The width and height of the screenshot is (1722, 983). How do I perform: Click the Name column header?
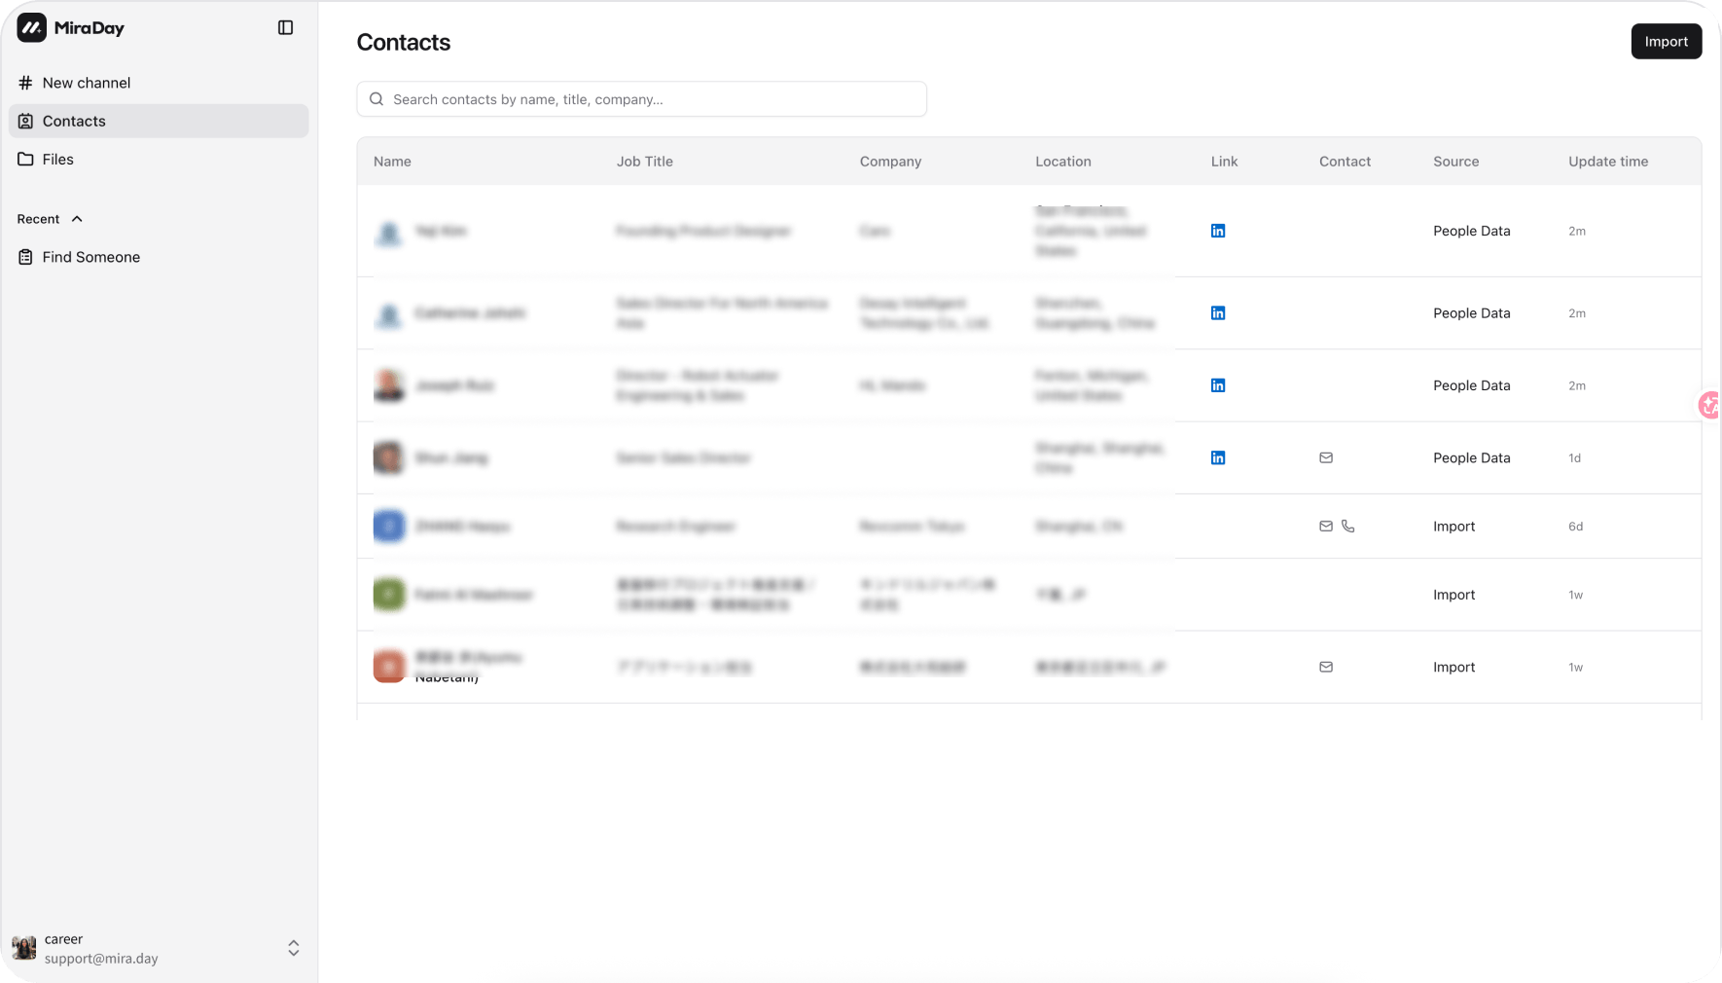[392, 162]
